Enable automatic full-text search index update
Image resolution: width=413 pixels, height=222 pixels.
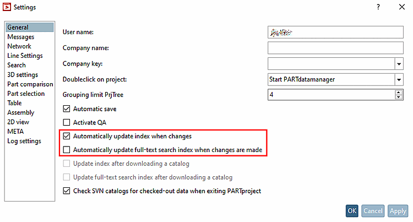pyautogui.click(x=67, y=150)
